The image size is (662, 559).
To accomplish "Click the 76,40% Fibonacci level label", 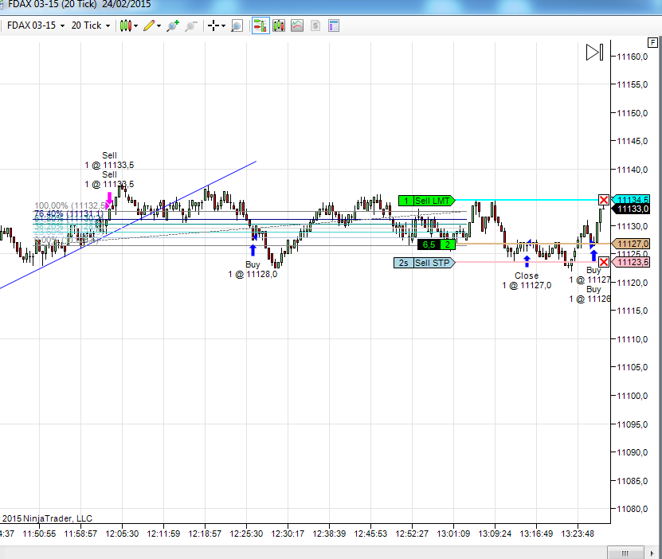I will 69,213.
